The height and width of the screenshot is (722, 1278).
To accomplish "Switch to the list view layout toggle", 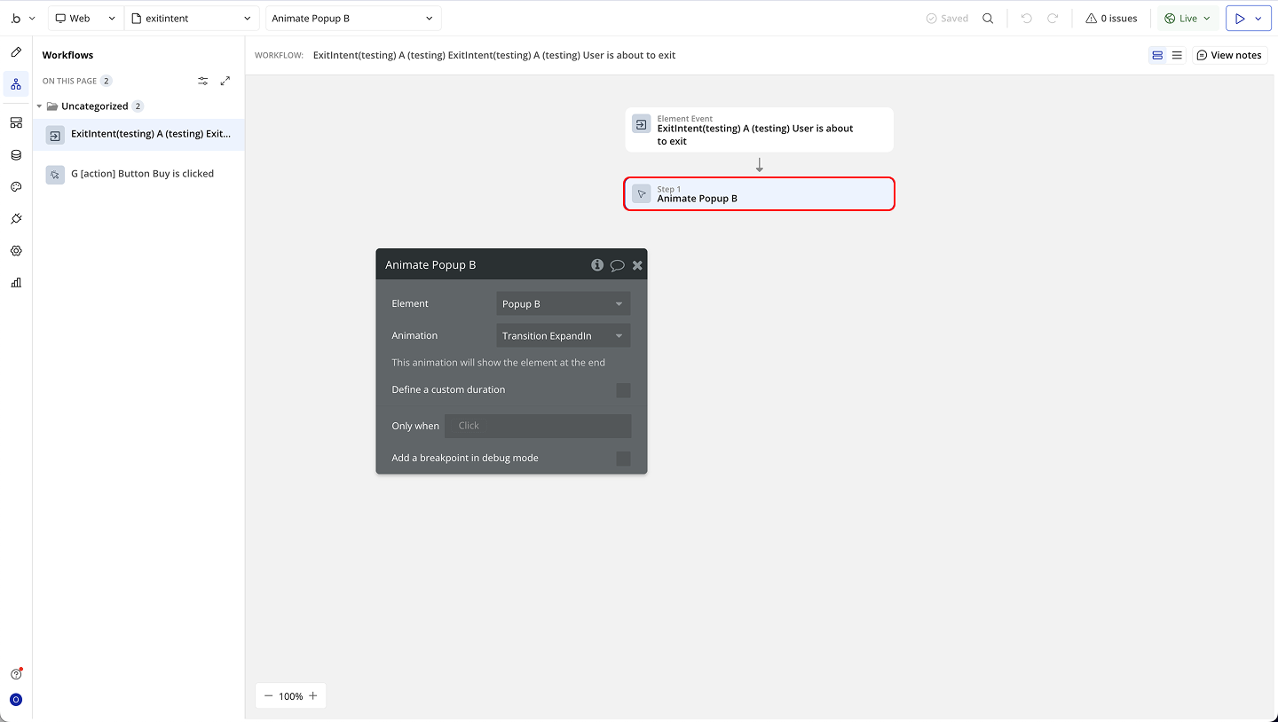I will (x=1177, y=55).
